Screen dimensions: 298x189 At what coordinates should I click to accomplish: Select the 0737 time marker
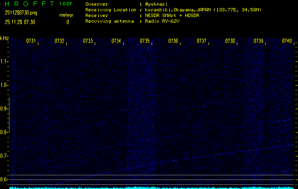tap(201, 42)
